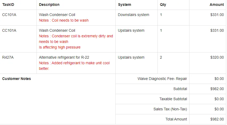The width and height of the screenshot is (227, 125).
Task: Click the 'Condenser coil is extremely dirty' note
Action: click(76, 36)
